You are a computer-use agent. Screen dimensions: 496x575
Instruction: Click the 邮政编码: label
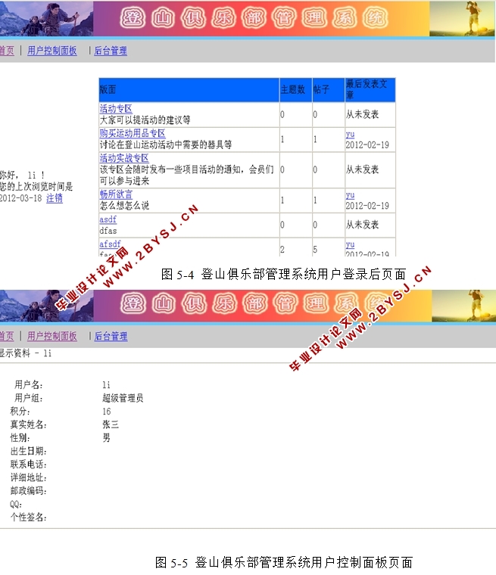point(28,491)
